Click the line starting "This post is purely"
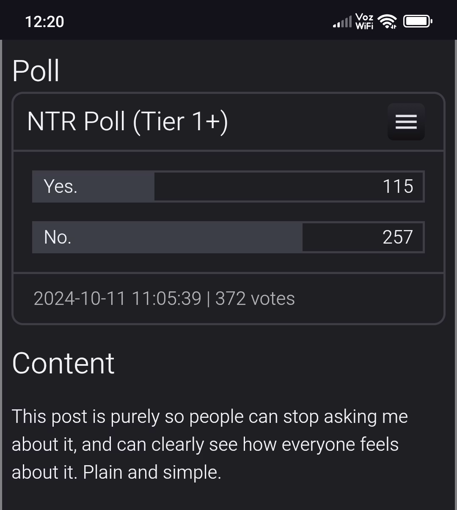Screen dimensions: 457x510 209,417
